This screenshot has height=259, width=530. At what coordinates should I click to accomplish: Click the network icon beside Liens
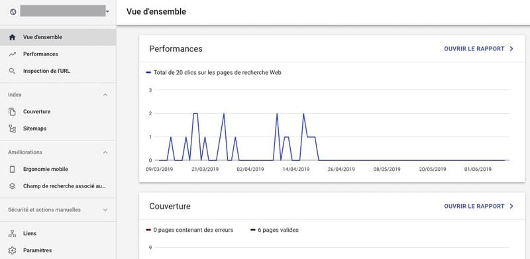click(12, 233)
